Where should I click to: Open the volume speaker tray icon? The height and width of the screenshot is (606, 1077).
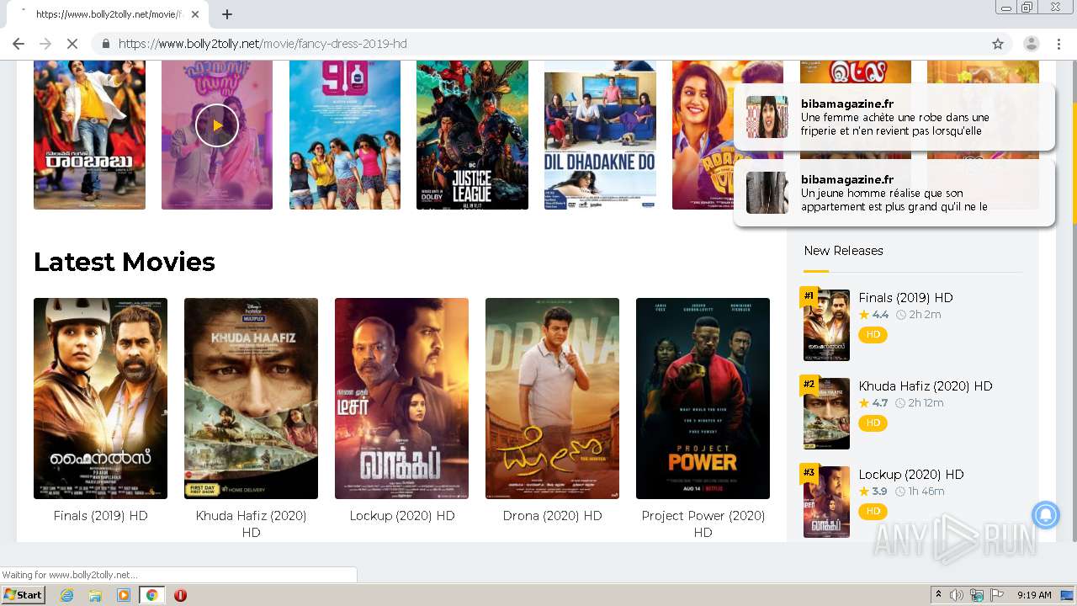point(957,595)
